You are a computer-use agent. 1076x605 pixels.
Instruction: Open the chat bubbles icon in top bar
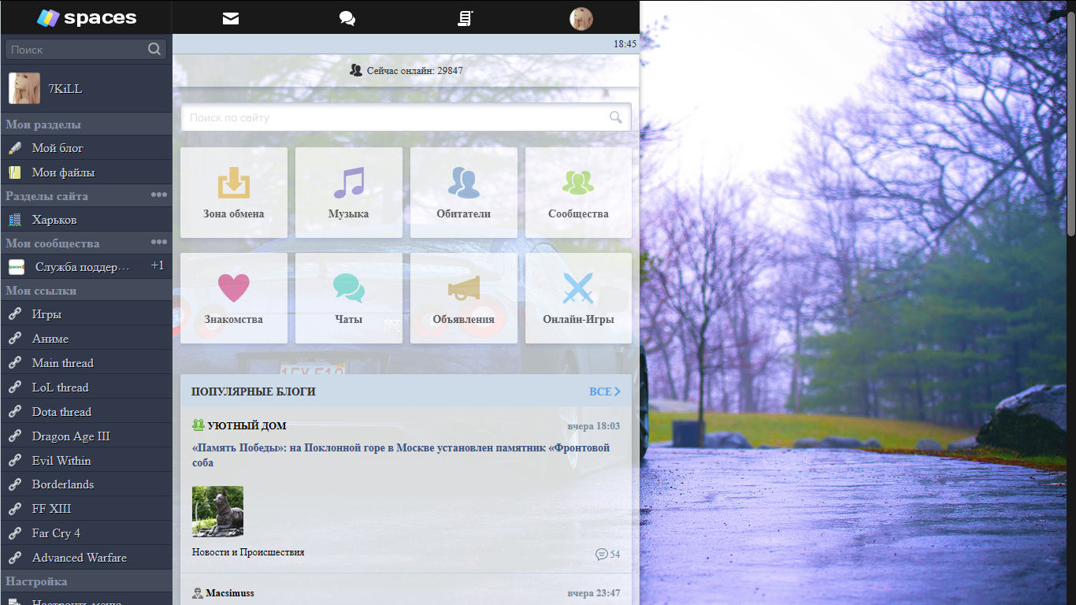point(347,18)
